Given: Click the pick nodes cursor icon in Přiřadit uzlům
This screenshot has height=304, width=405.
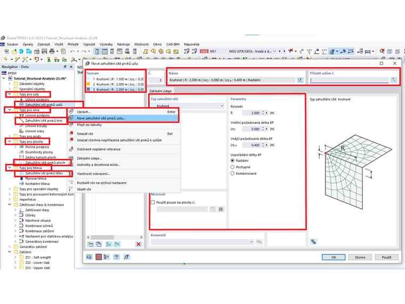Looking at the screenshot, I should pyautogui.click(x=394, y=80).
